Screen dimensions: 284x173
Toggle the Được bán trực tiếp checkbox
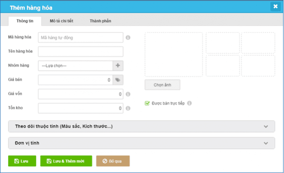point(147,104)
